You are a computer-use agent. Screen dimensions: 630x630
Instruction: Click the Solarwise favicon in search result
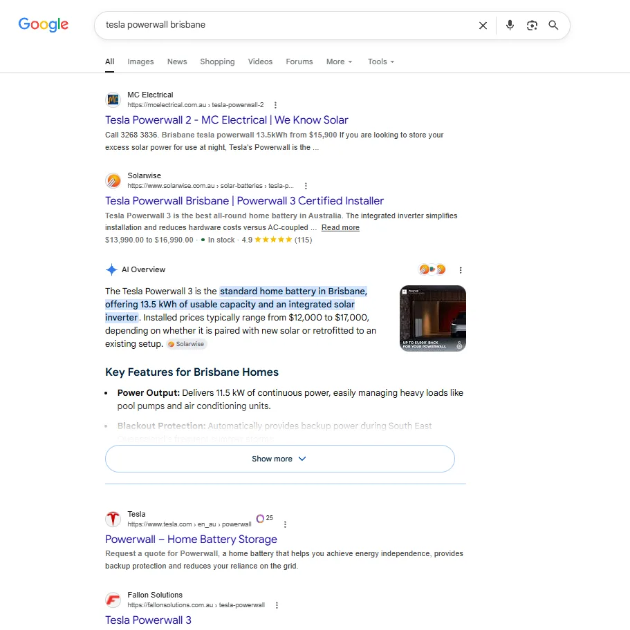tap(113, 180)
